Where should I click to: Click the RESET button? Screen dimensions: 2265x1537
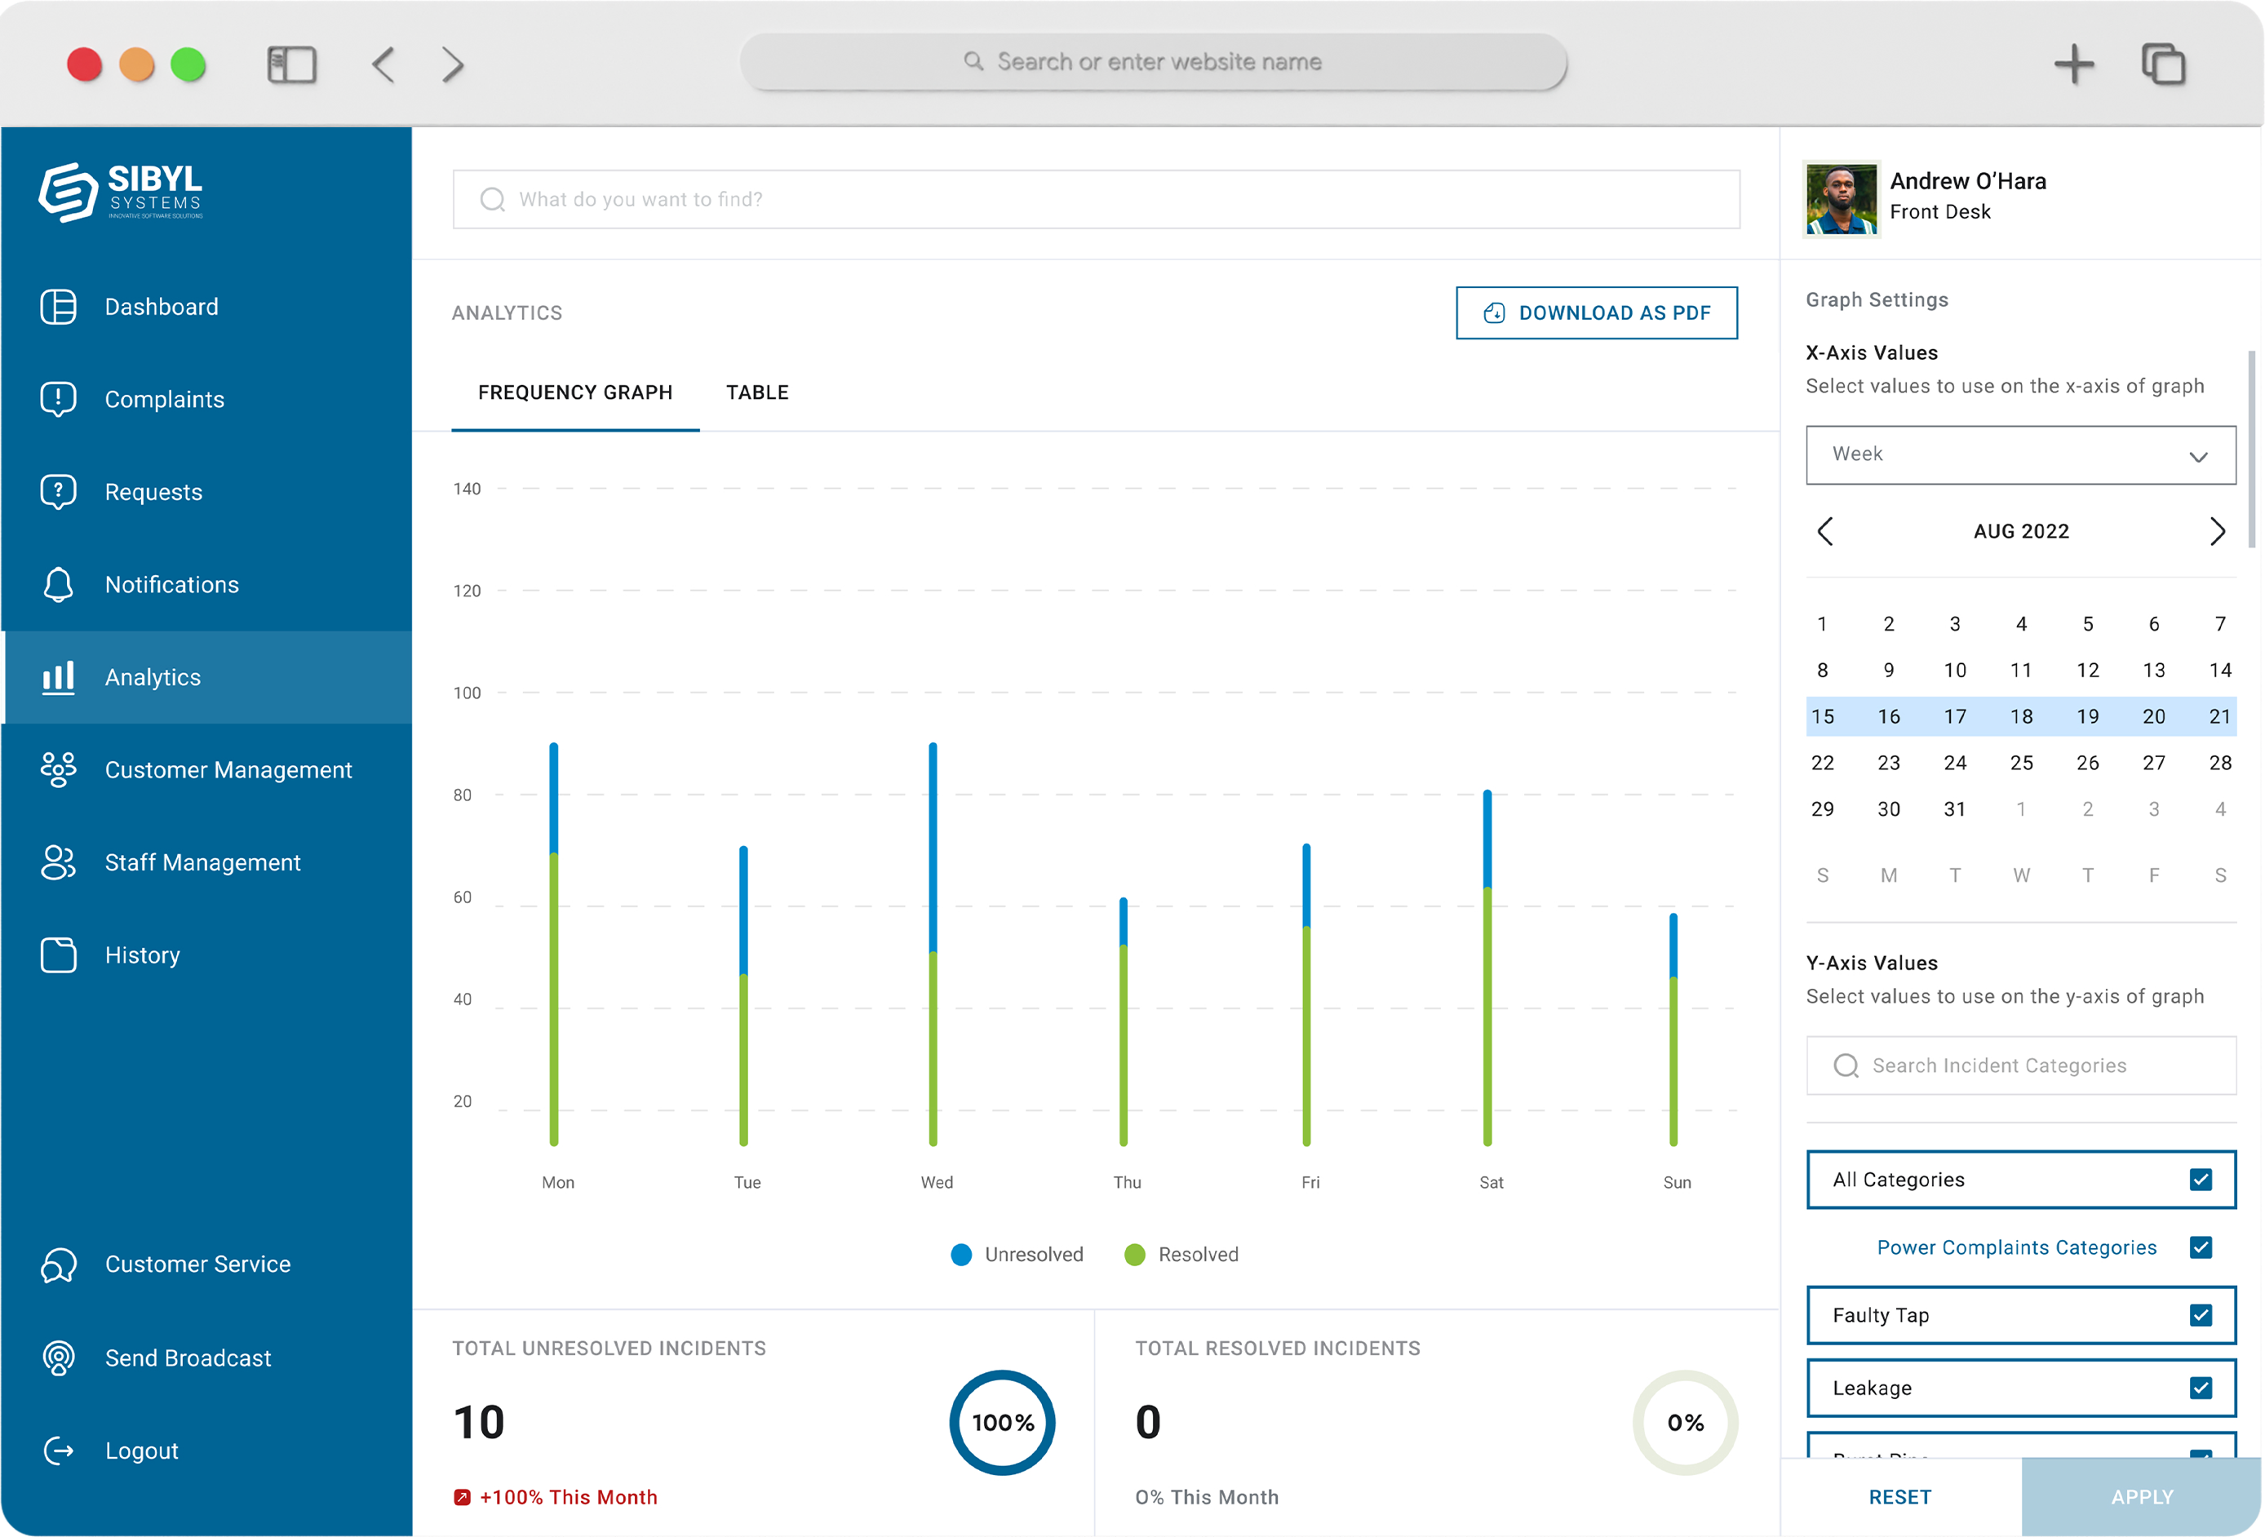click(1899, 1496)
